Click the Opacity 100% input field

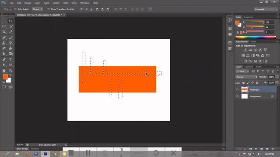click(271, 77)
